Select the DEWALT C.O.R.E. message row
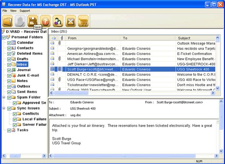 click(132, 74)
